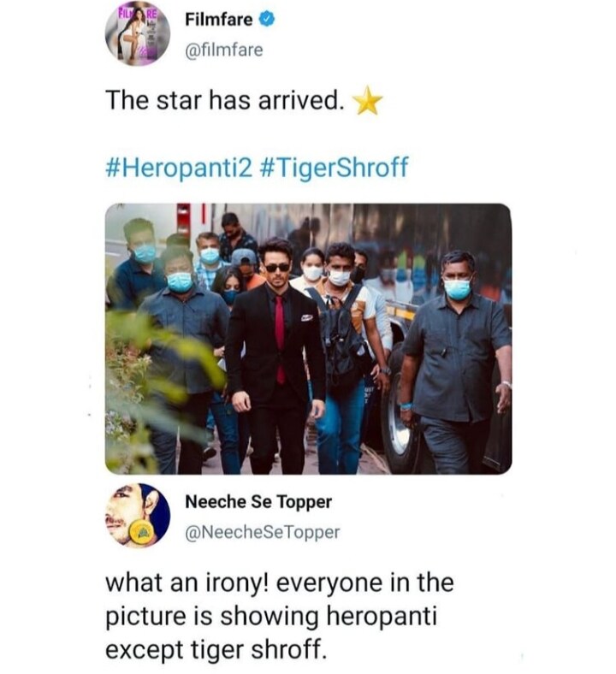Viewport: 616px width, 674px height.
Task: Click the gold star emoji
Action: 368,102
